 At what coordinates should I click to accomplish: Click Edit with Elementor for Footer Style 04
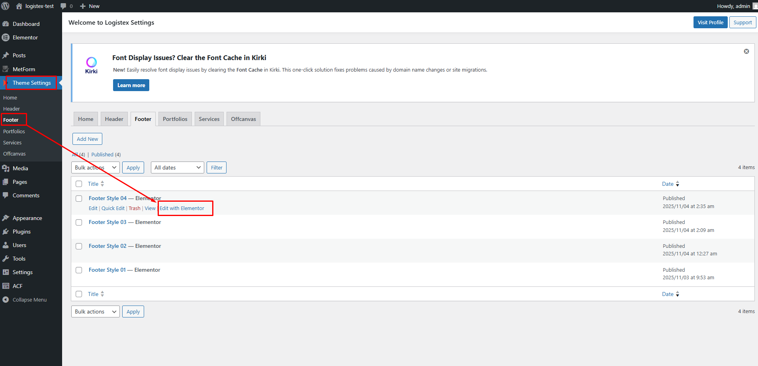pyautogui.click(x=182, y=208)
